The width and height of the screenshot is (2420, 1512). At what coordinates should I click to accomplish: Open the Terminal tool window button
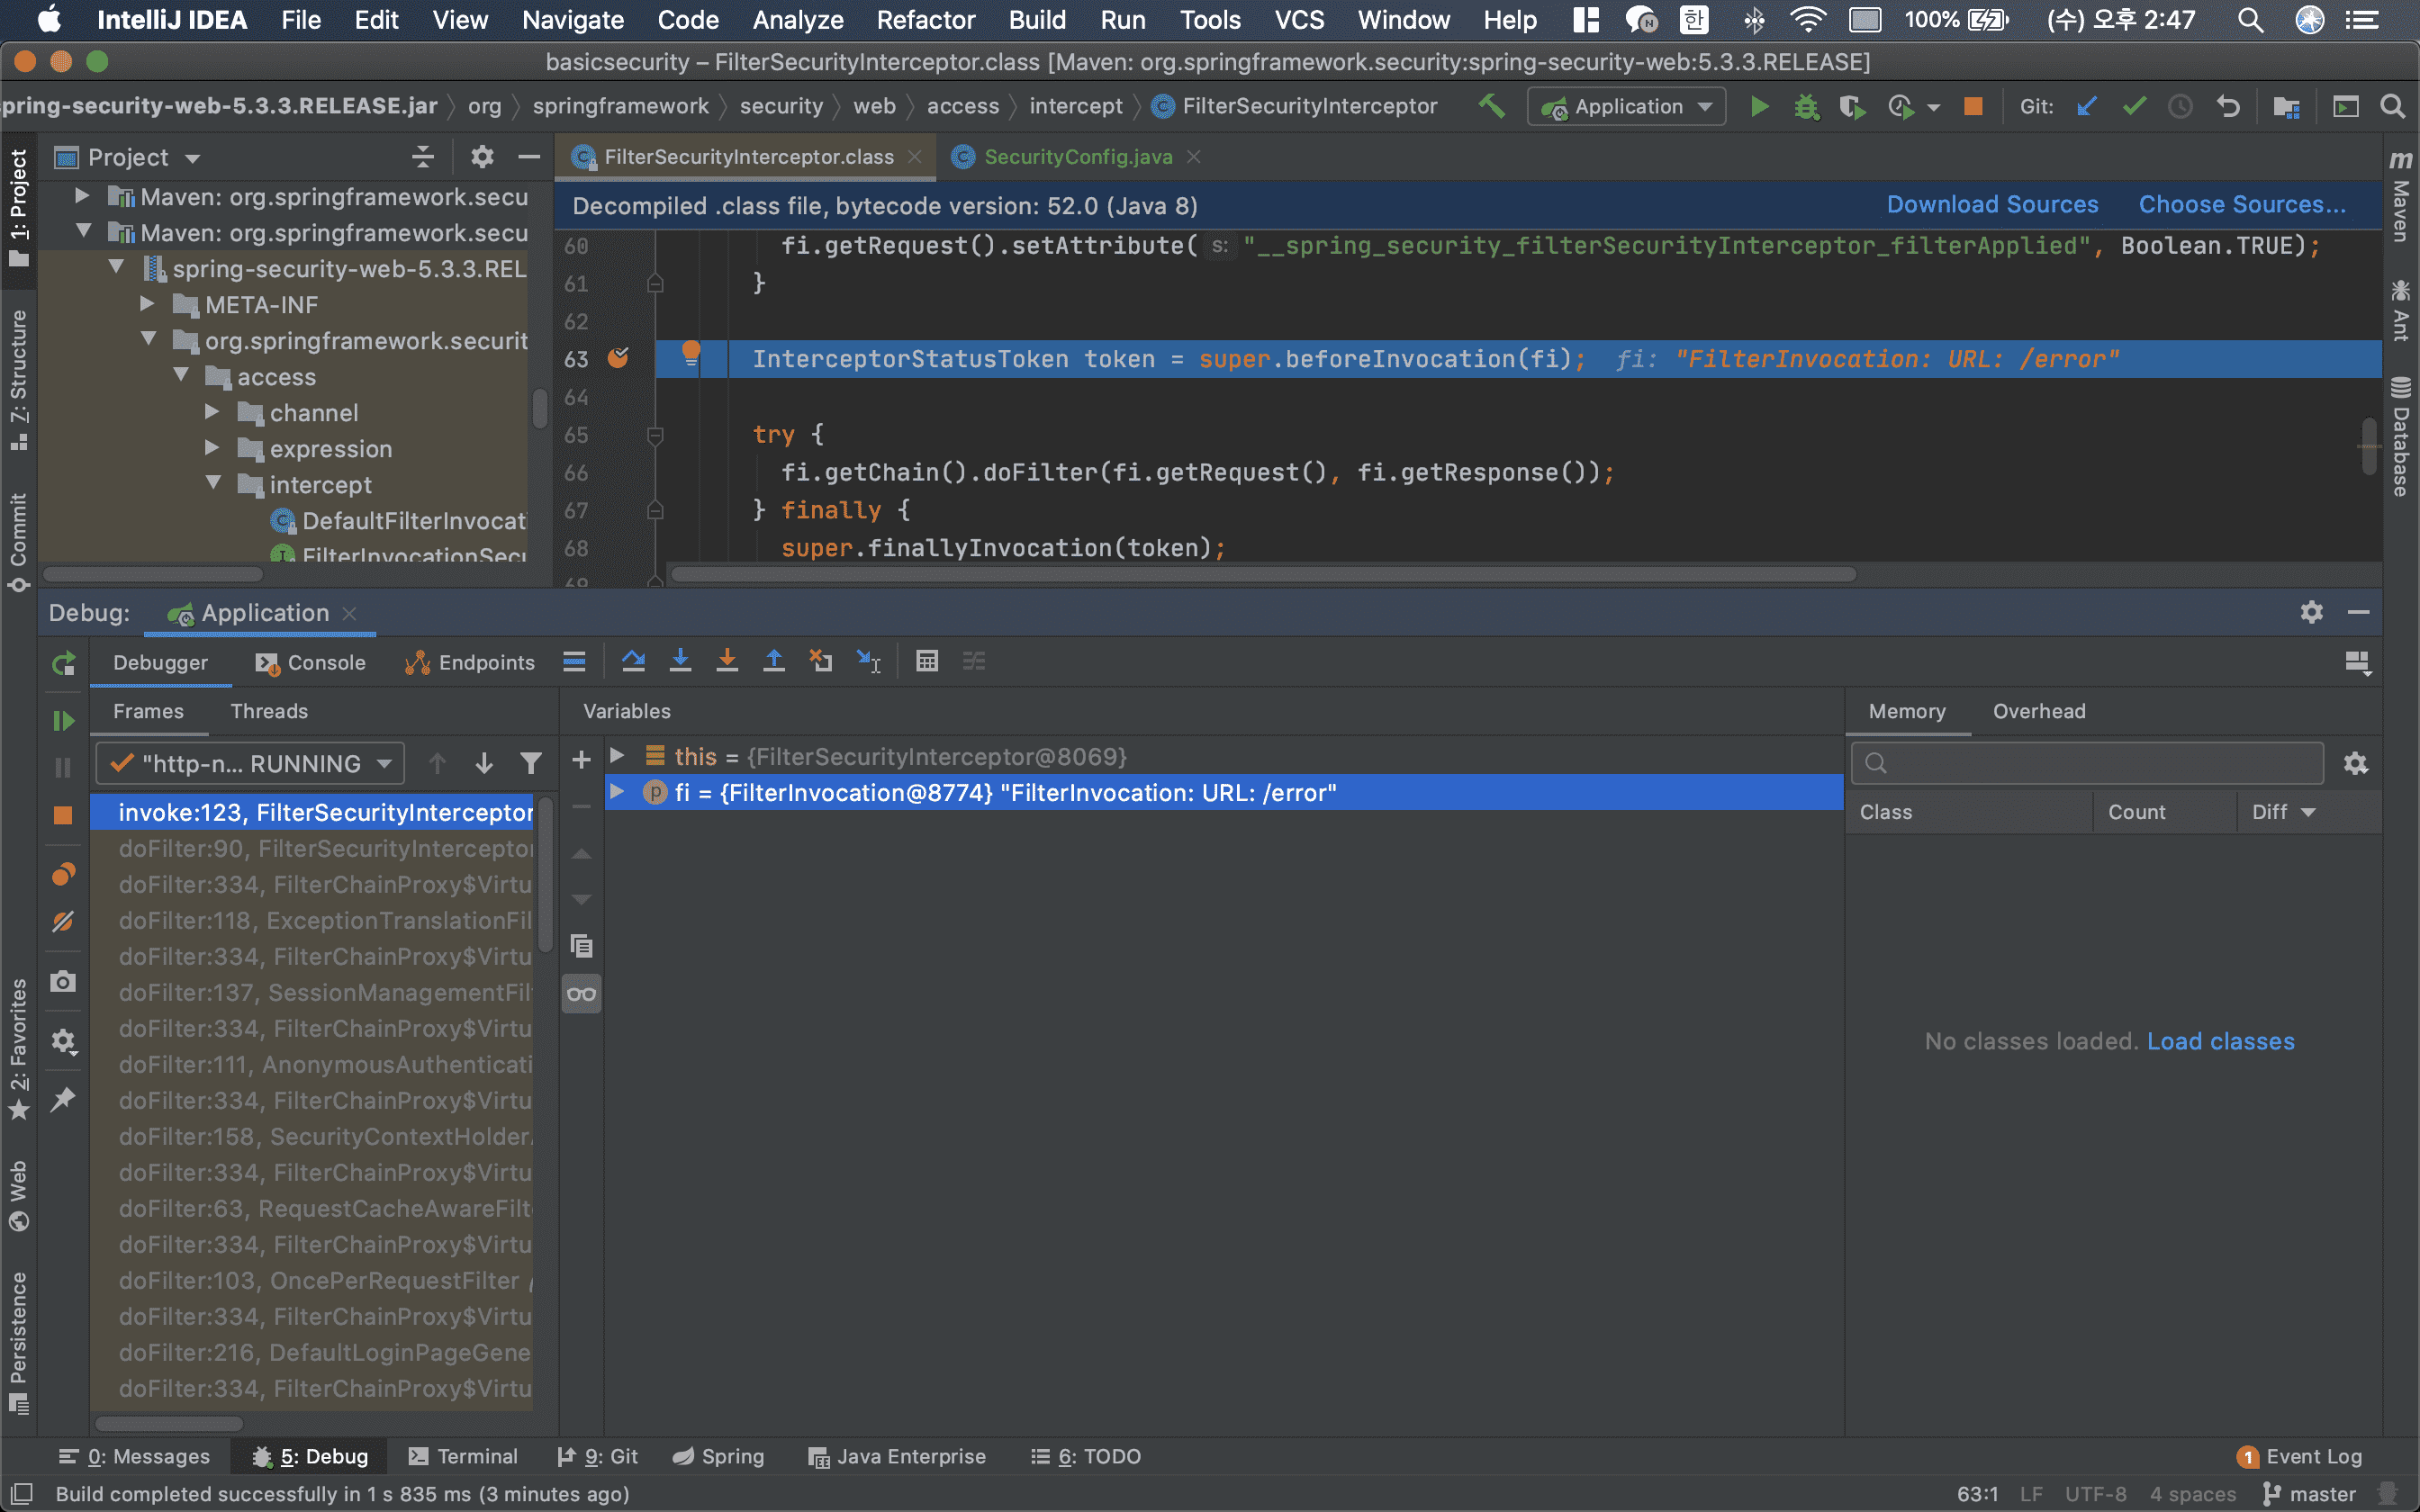[x=463, y=1456]
